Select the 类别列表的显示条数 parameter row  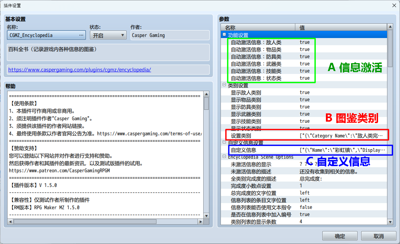click(304, 221)
